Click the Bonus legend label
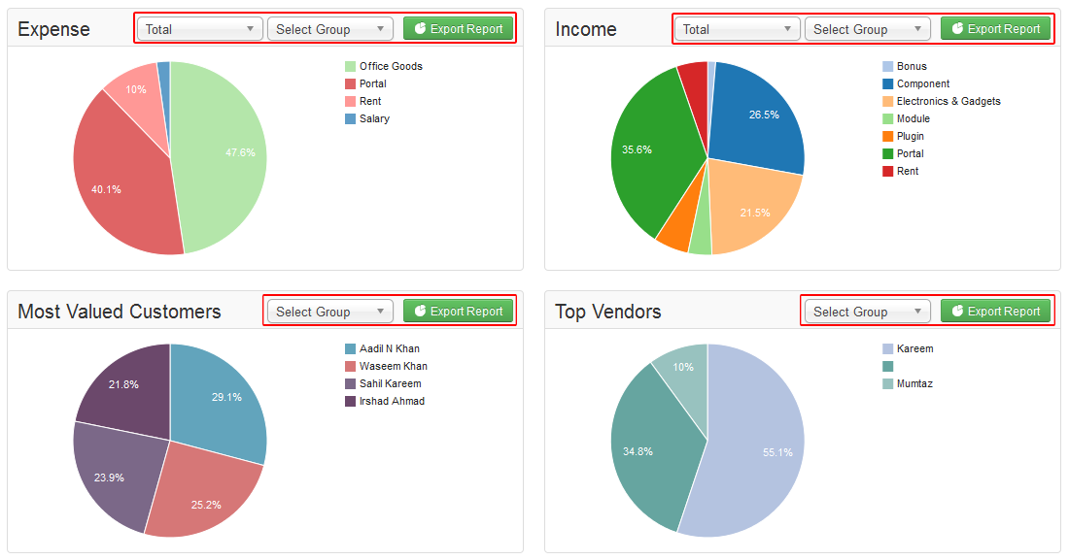 pyautogui.click(x=912, y=66)
